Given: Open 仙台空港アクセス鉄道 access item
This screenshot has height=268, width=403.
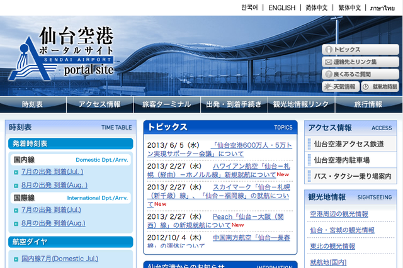Looking at the screenshot, I should [351, 144].
